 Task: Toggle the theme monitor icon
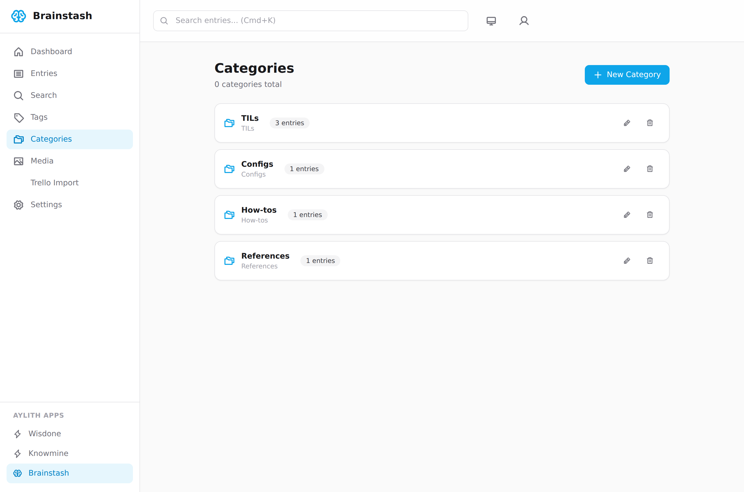[491, 21]
